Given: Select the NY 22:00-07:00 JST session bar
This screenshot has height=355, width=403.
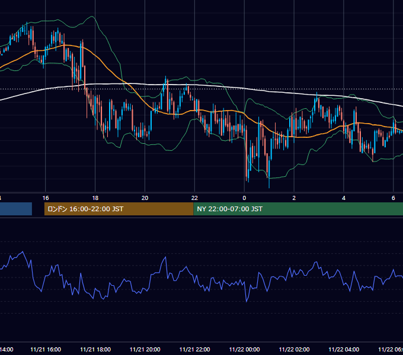Looking at the screenshot, I should pos(298,209).
